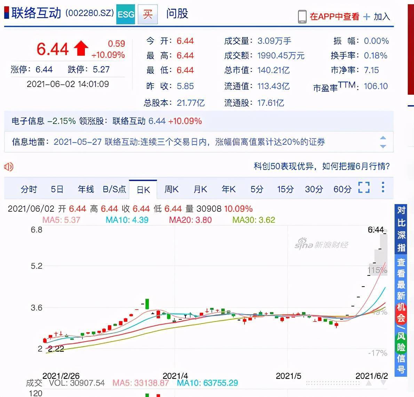The height and width of the screenshot is (397, 414).
Task: Click 查看最新机会/风险信号 side banner
Action: 401,315
